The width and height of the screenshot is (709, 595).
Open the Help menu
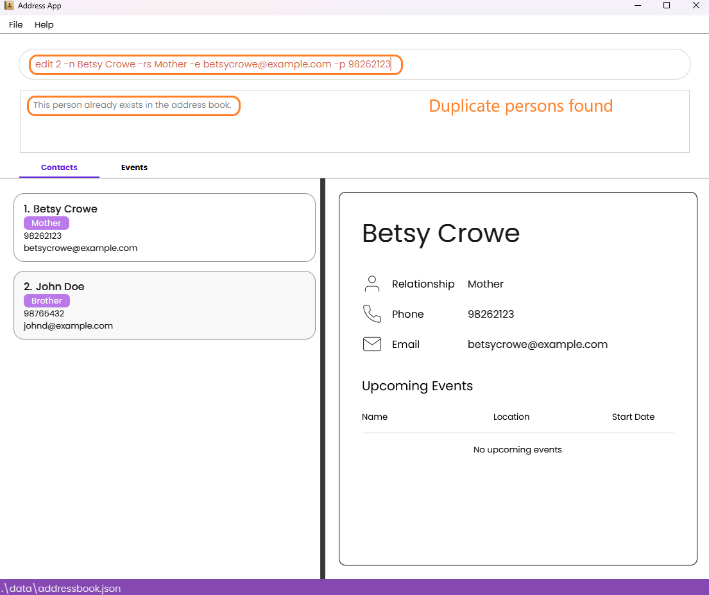(x=44, y=25)
